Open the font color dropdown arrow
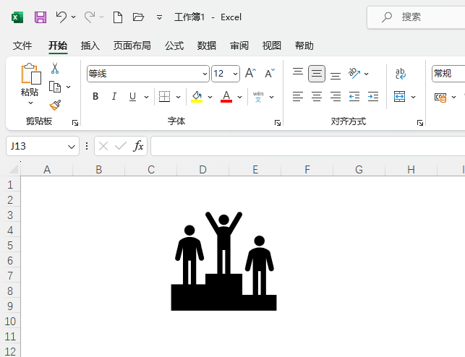 (x=239, y=97)
